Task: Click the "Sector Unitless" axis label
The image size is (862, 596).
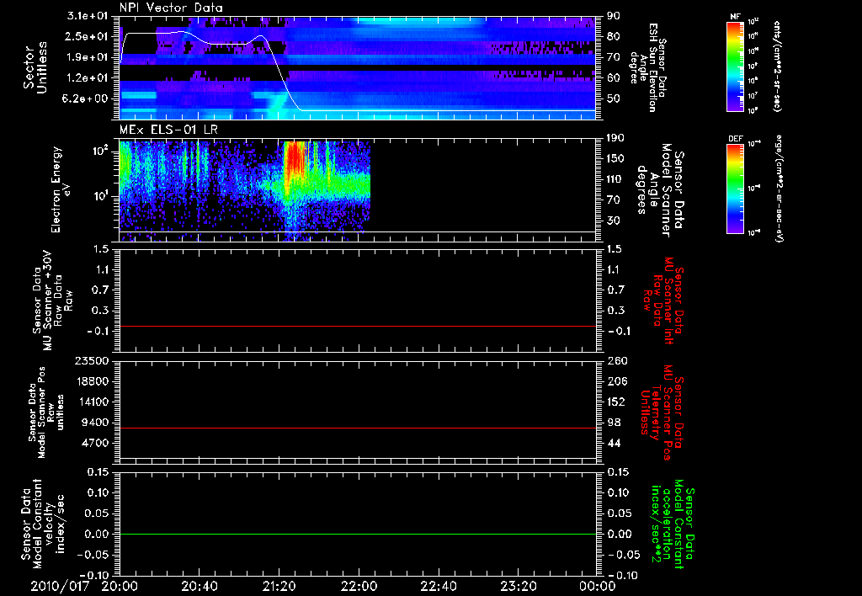Action: pyautogui.click(x=35, y=67)
